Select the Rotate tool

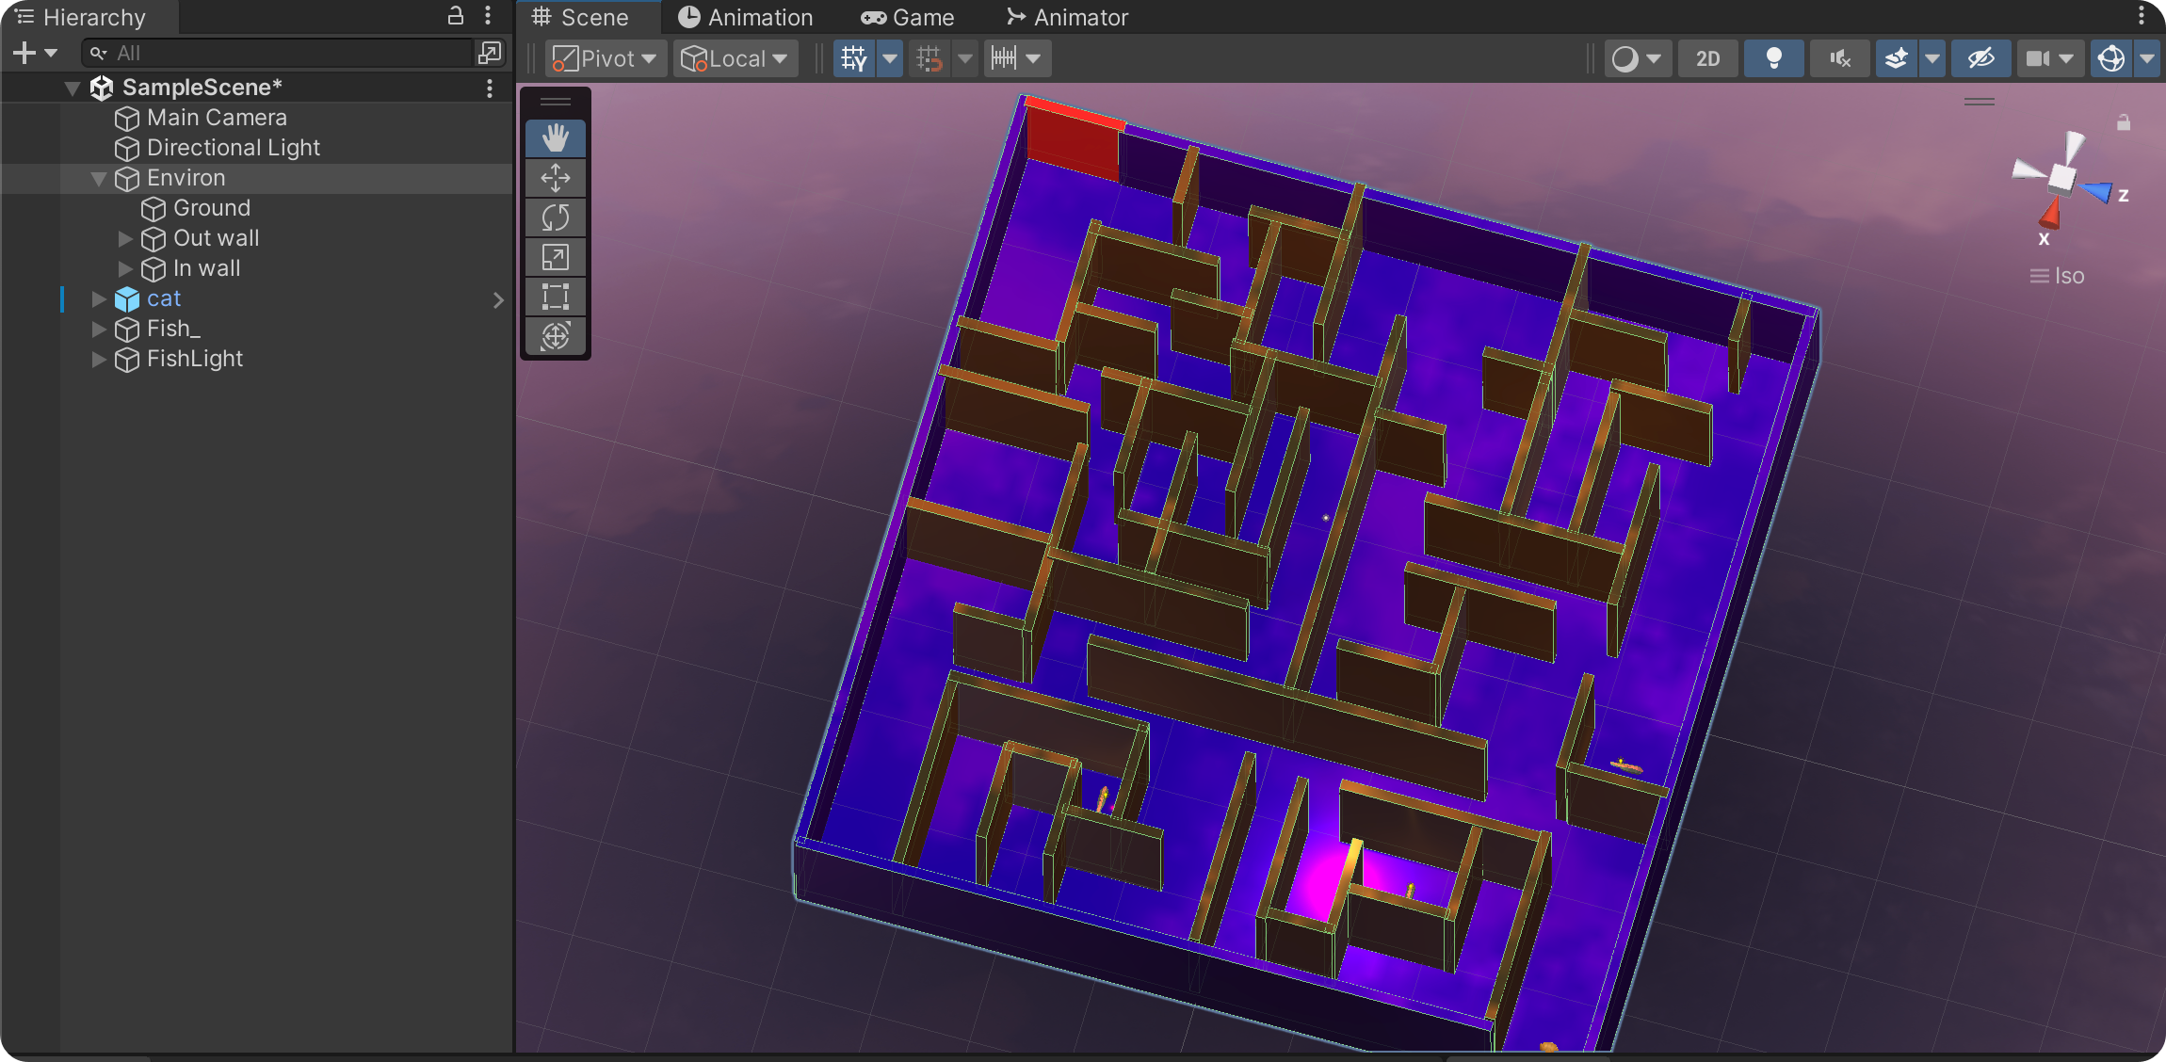coord(556,217)
